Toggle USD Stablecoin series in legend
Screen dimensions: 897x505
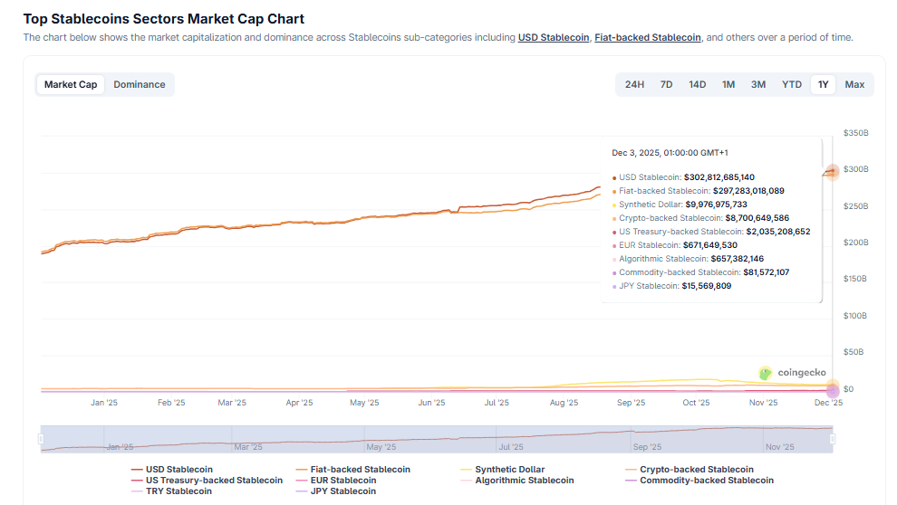click(x=178, y=470)
